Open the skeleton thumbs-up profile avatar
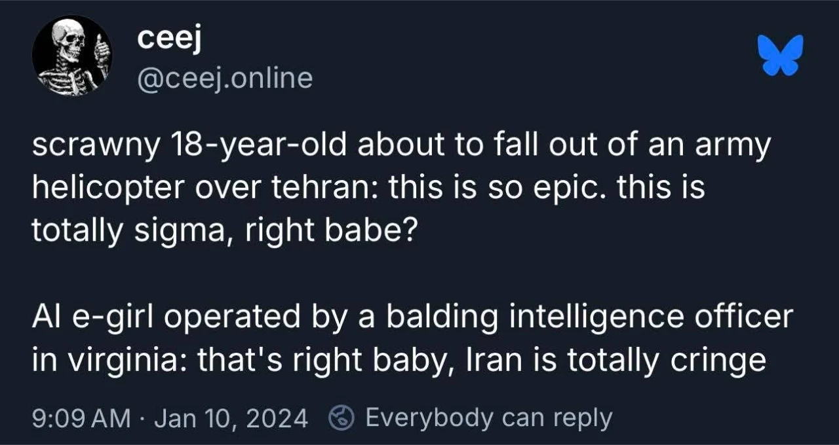This screenshot has width=839, height=445. [72, 56]
